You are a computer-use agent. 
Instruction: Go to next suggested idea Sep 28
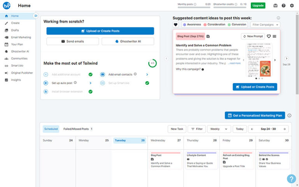point(287,58)
